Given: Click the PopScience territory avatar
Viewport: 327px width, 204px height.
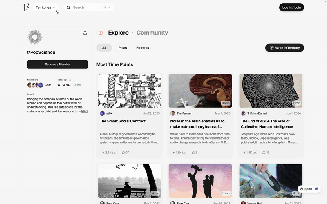Looking at the screenshot, I should 35,37.
